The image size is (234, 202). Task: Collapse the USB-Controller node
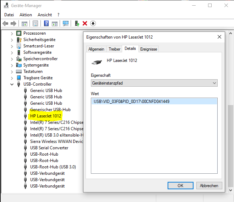(12, 85)
